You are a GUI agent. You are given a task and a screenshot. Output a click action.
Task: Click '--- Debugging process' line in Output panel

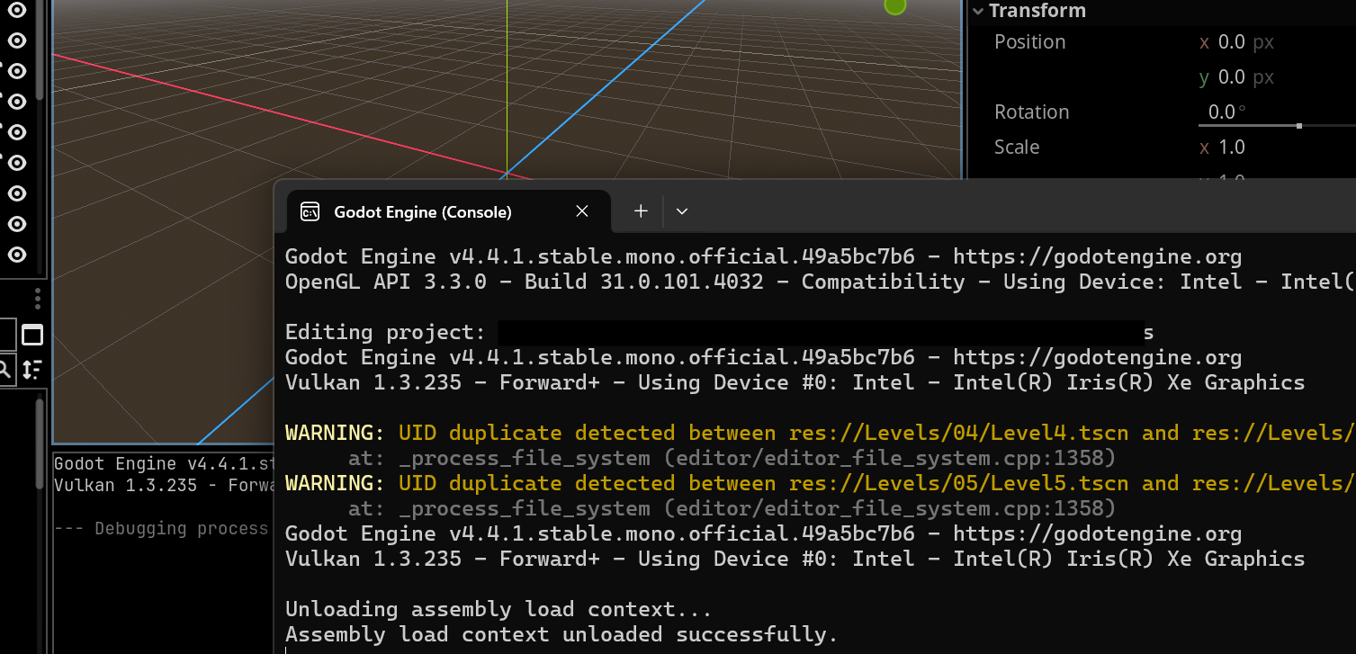(163, 528)
